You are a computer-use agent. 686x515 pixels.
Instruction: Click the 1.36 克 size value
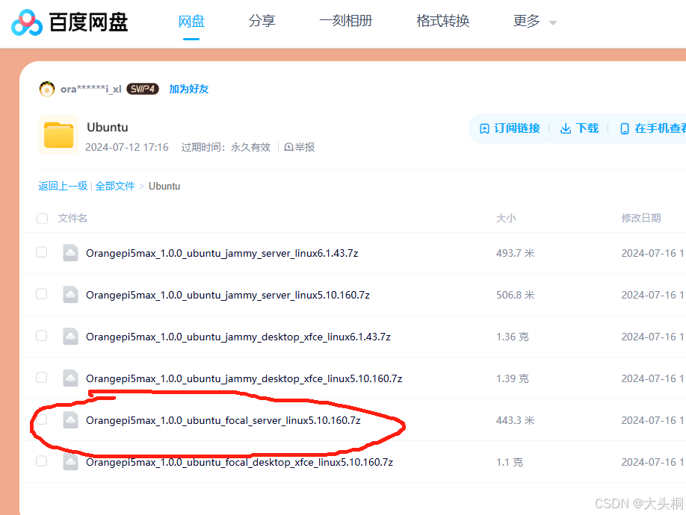512,337
